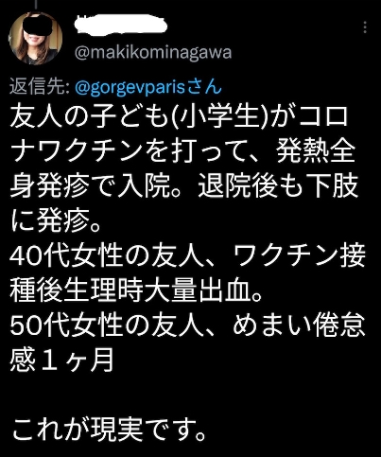Viewport: 381px width, 457px height.
Task: Click the line starting ナワクチンを打って
Action: pyautogui.click(x=183, y=152)
